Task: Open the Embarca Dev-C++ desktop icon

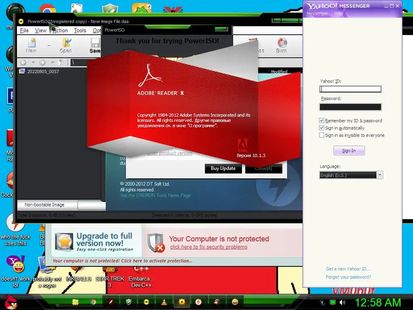Action: [142, 277]
